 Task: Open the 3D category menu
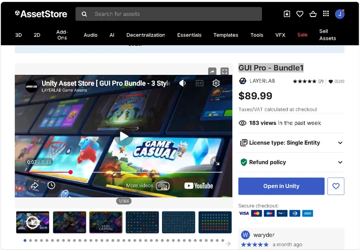[x=18, y=35]
